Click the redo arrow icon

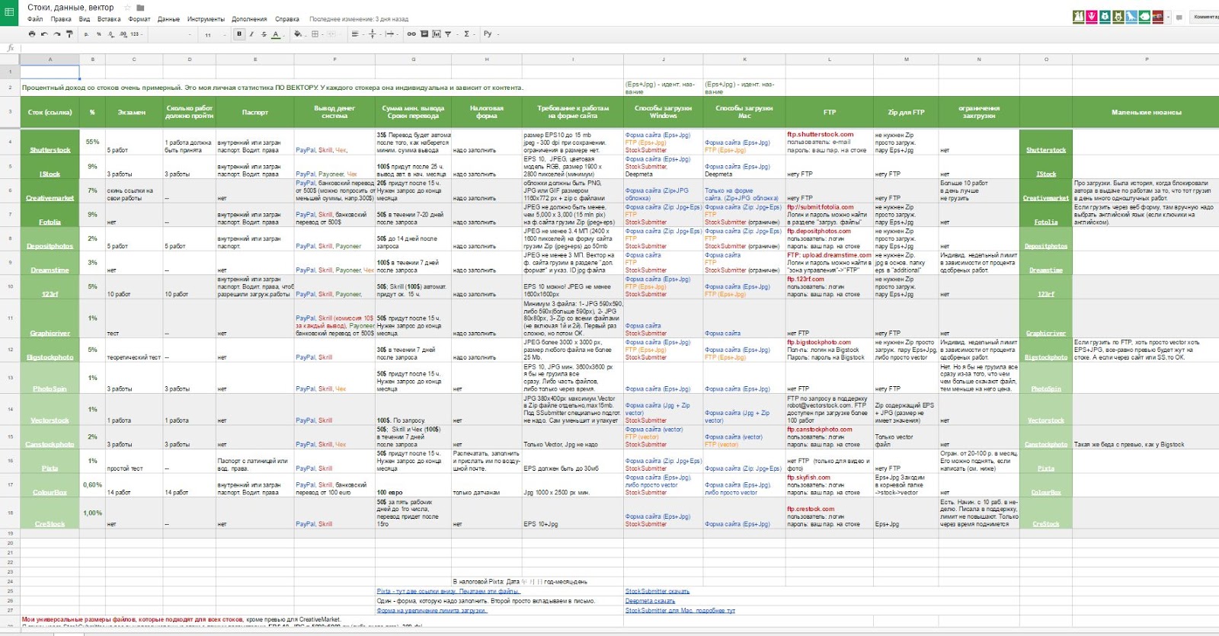56,34
